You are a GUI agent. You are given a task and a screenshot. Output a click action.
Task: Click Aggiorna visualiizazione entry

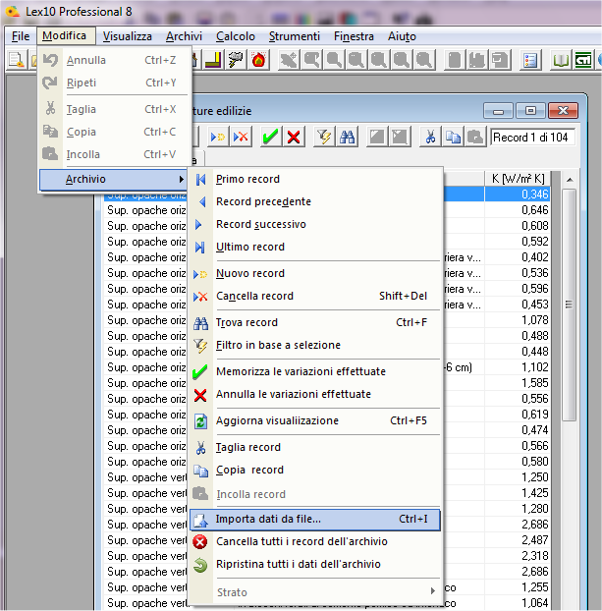(315, 420)
